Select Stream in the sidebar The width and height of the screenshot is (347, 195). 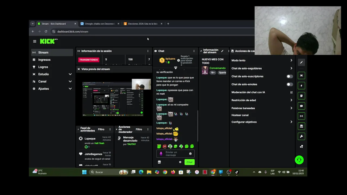click(x=52, y=53)
